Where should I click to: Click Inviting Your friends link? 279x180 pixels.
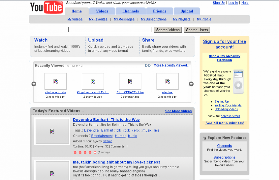click(x=228, y=105)
